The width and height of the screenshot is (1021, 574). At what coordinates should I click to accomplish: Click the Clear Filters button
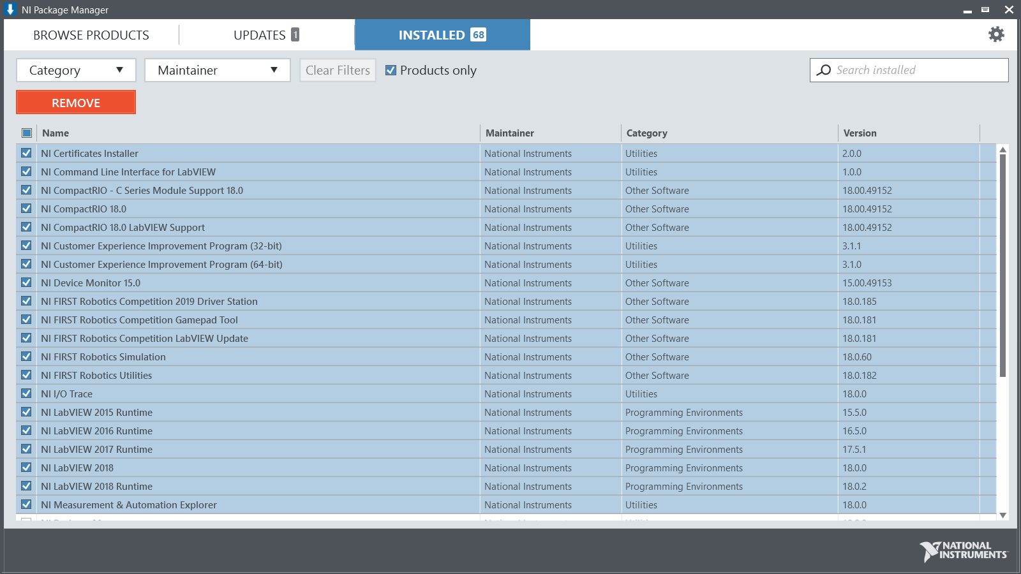338,70
